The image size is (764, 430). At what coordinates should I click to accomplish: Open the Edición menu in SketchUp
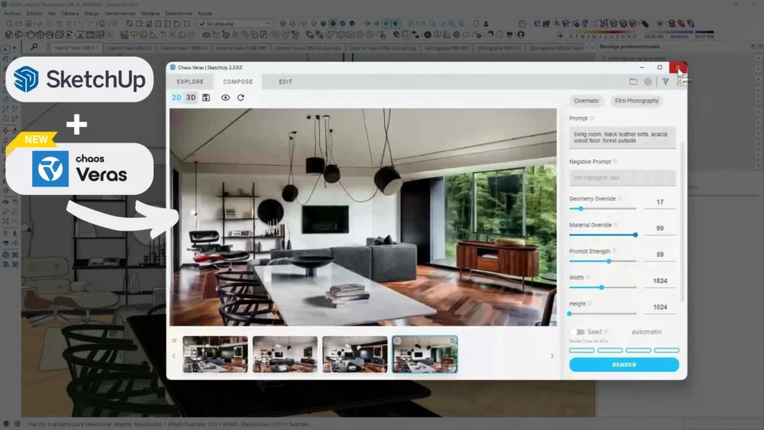pyautogui.click(x=34, y=13)
